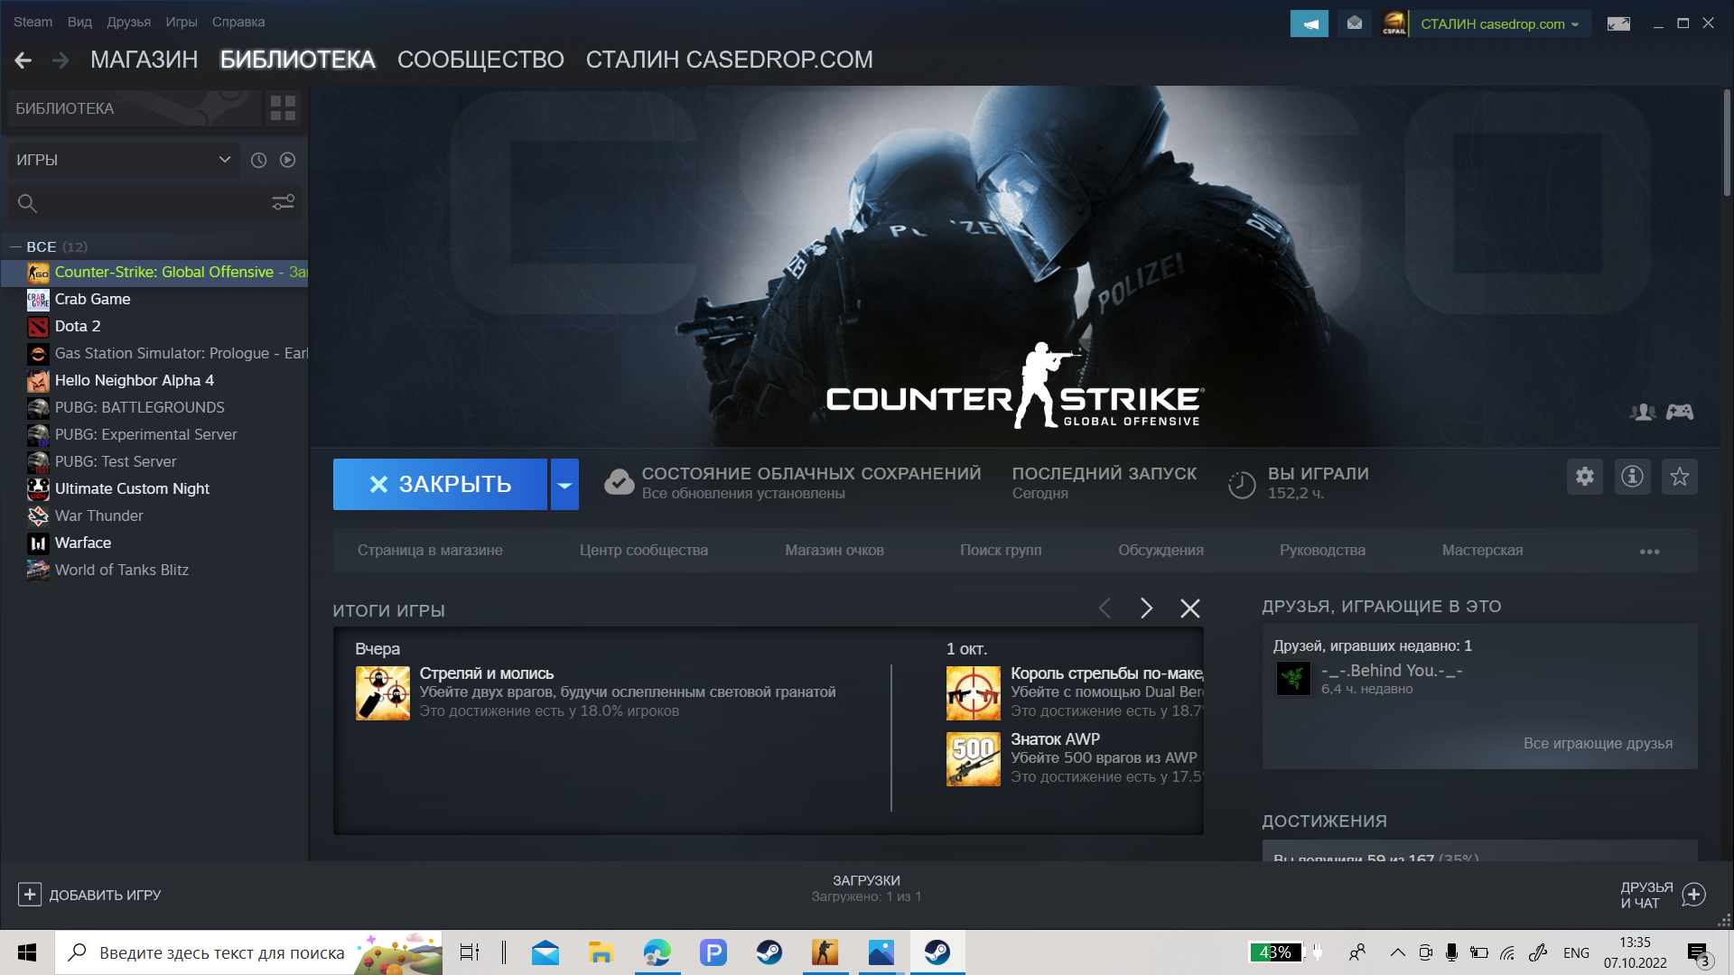The height and width of the screenshot is (975, 1734).
Task: Open Обсуждения link
Action: [1161, 551]
